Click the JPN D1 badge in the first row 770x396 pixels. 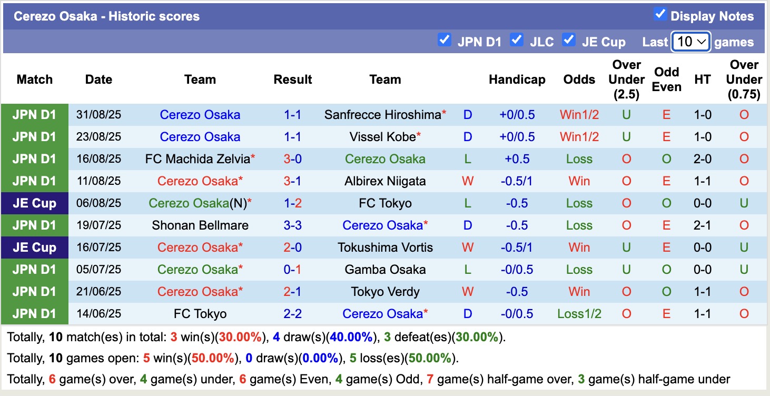pos(35,114)
